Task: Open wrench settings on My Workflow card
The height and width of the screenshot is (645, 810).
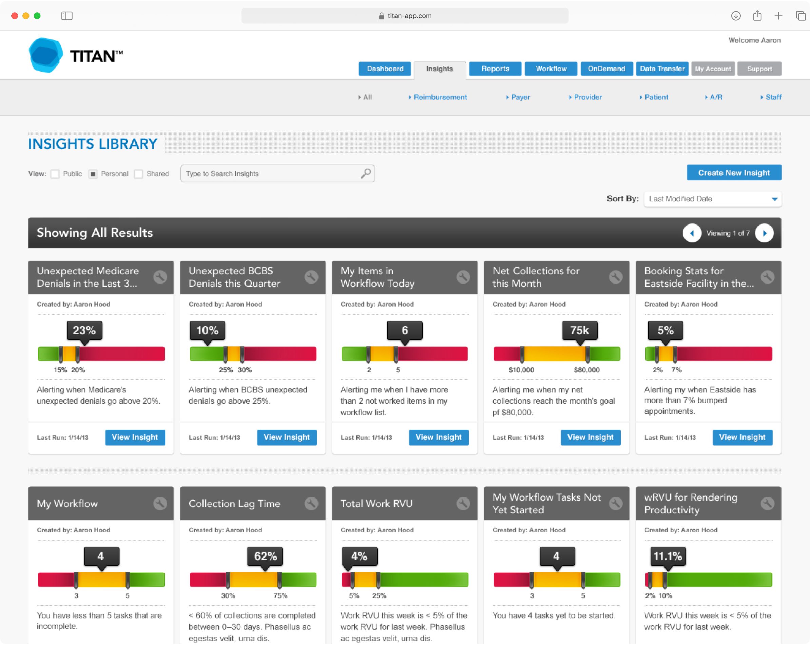Action: tap(160, 503)
